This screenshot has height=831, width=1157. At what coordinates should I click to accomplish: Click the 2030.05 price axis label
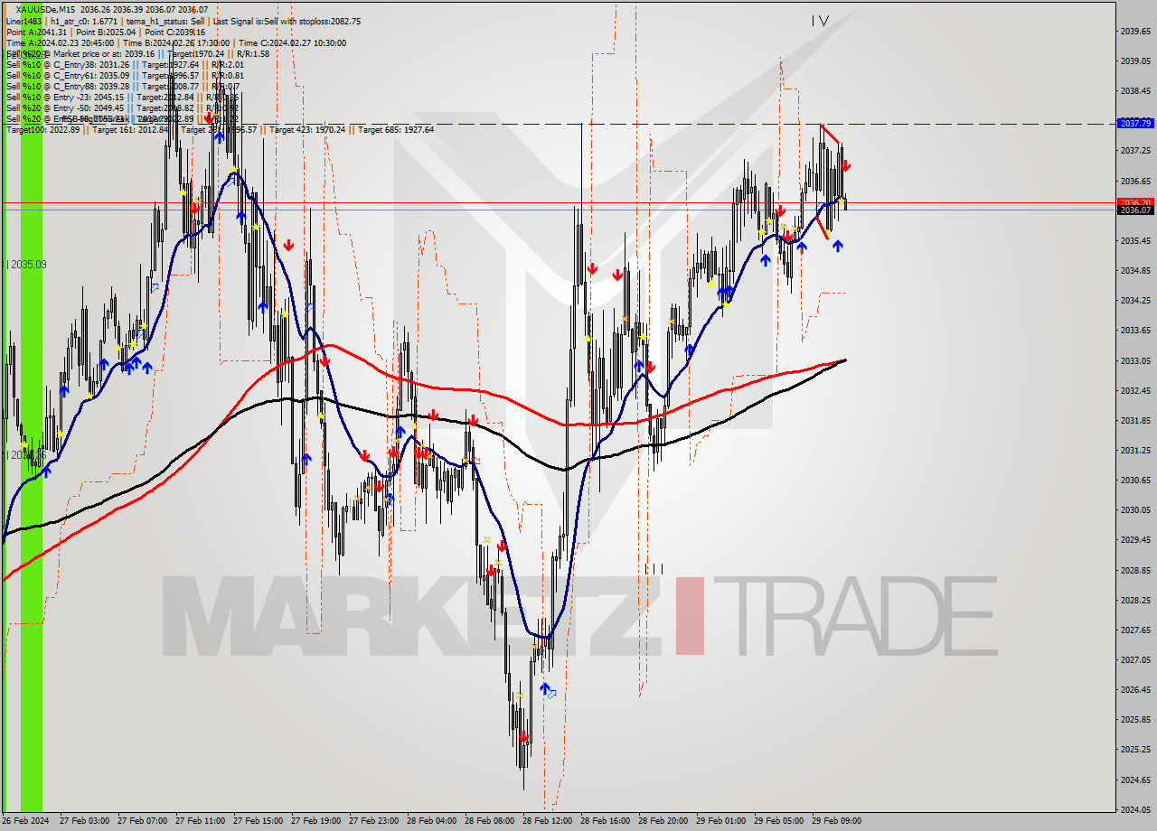tap(1135, 509)
